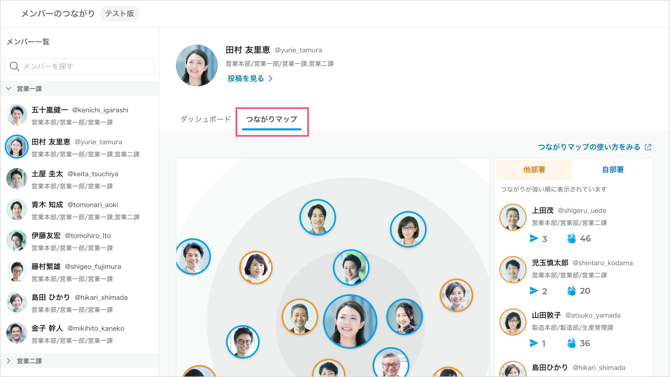
Task: Click 上田茂's avatar in the connections panel
Action: [x=513, y=217]
